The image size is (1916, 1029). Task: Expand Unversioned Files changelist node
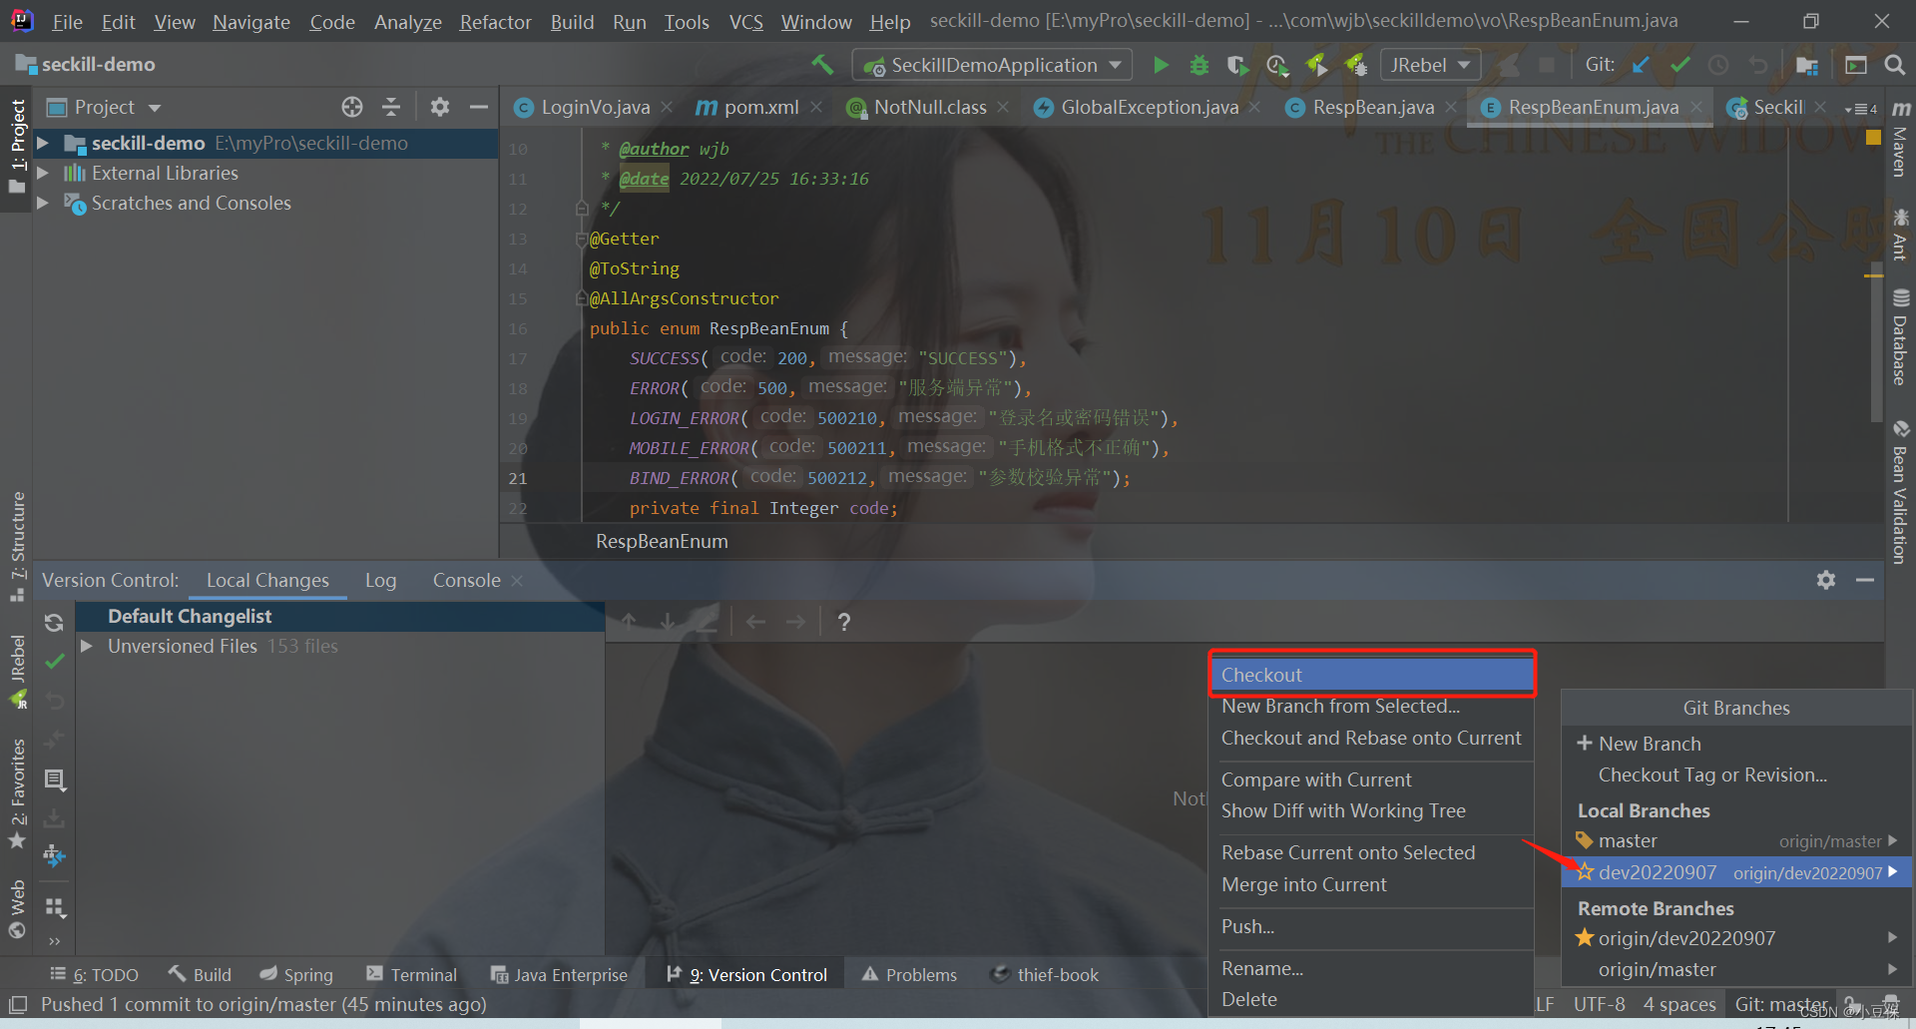87,647
